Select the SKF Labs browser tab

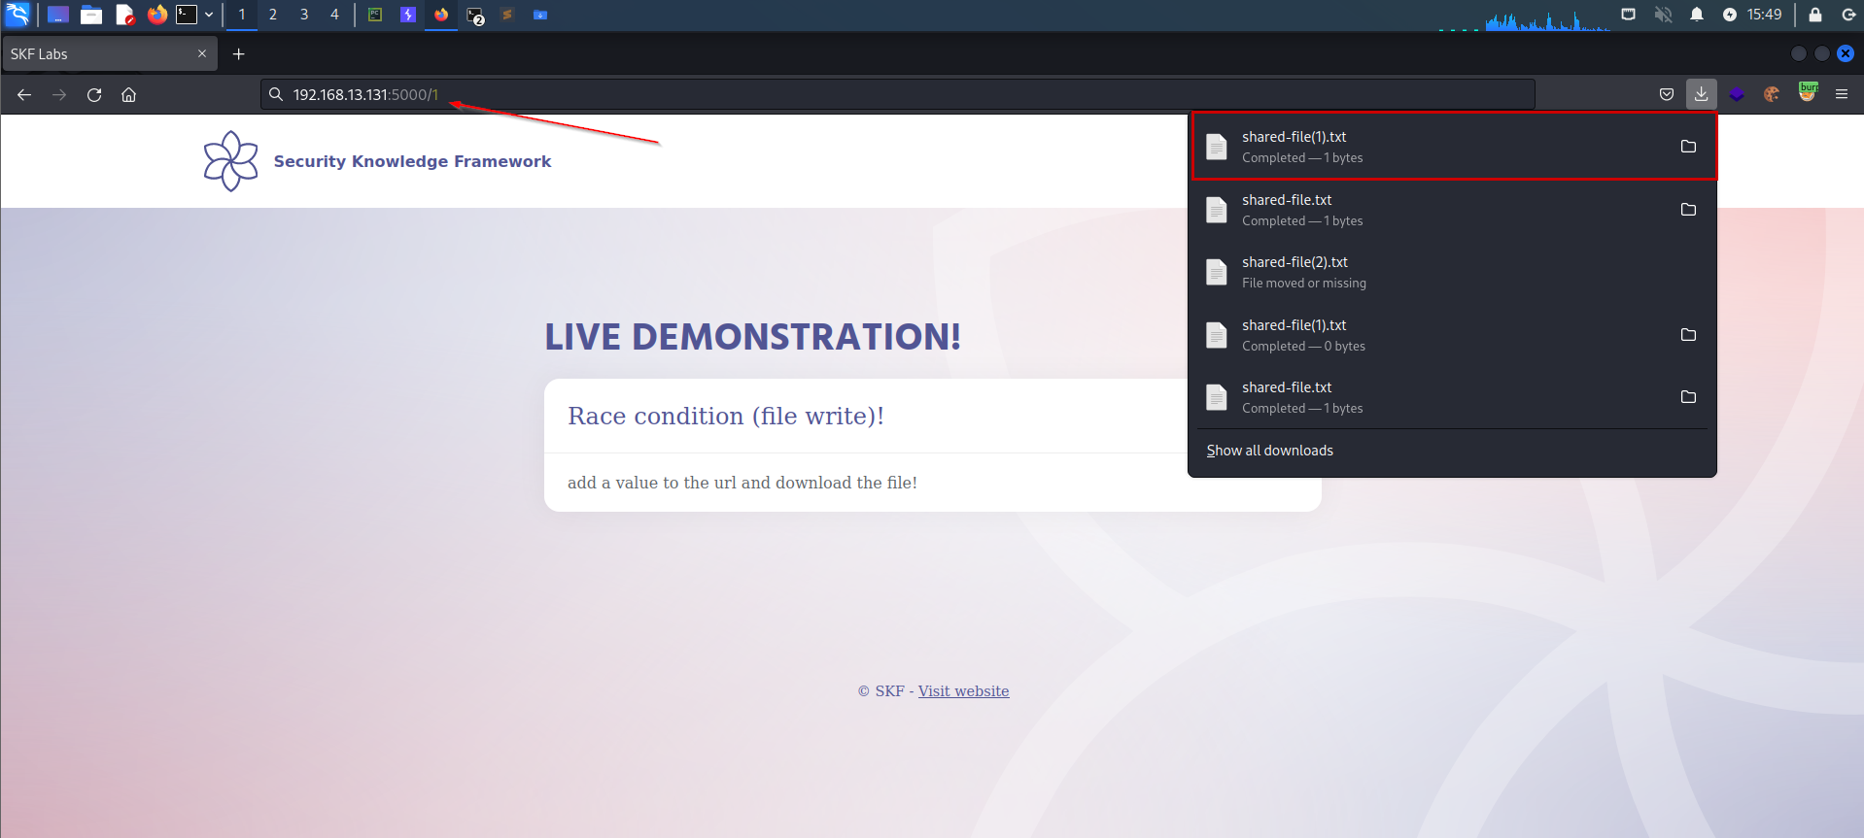click(97, 54)
